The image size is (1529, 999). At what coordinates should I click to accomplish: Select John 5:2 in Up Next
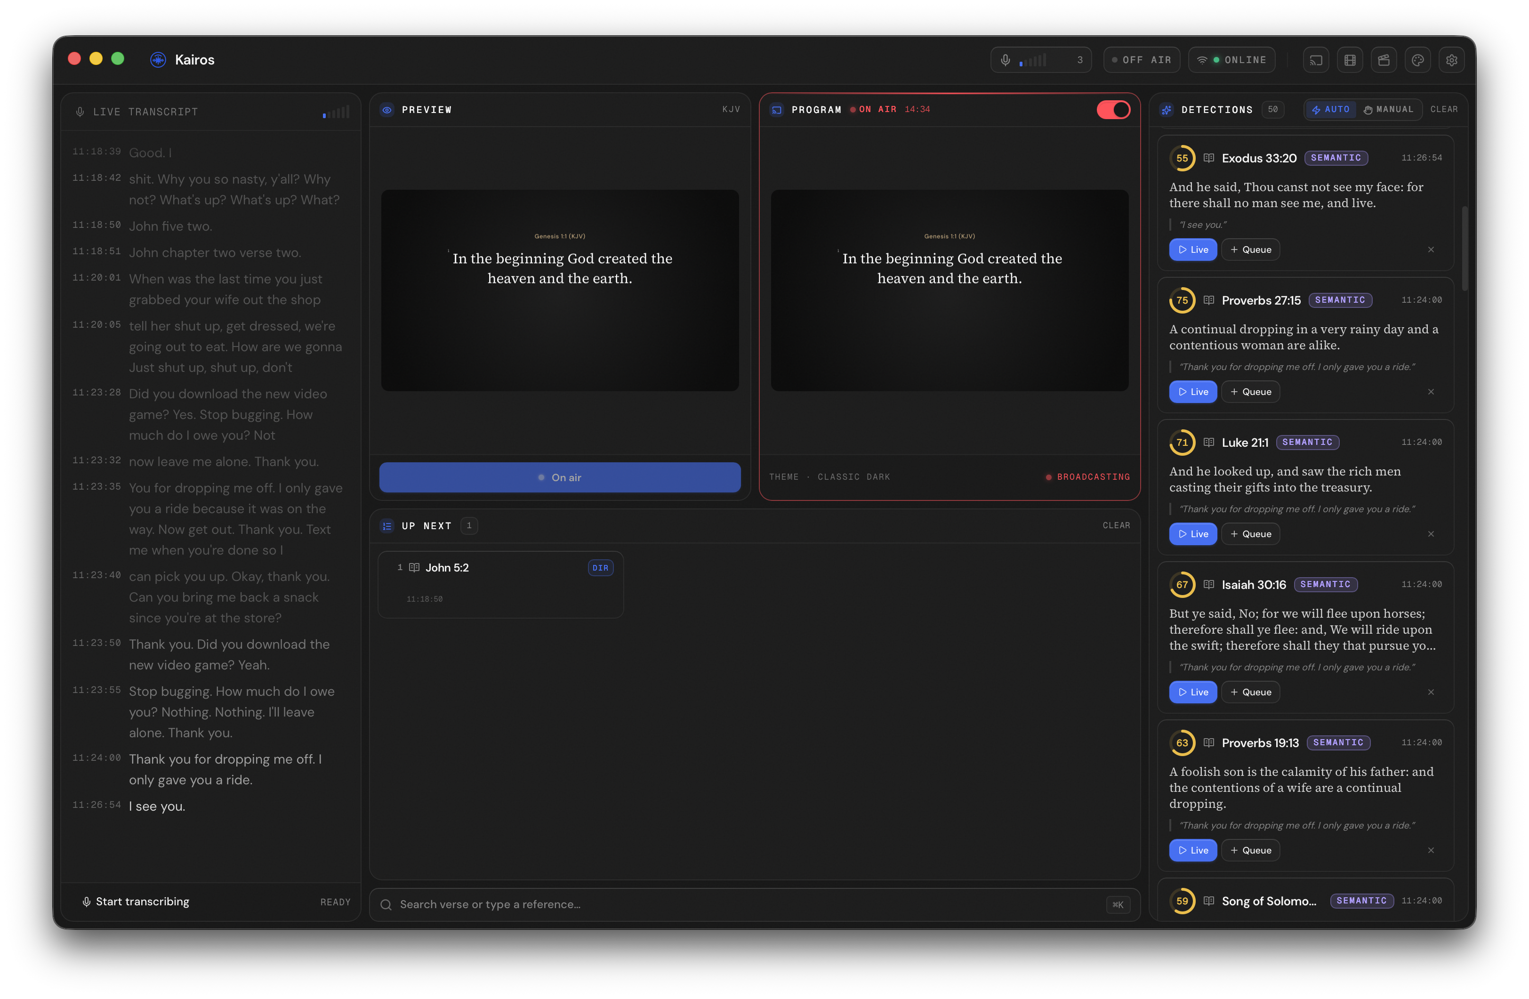tap(500, 585)
